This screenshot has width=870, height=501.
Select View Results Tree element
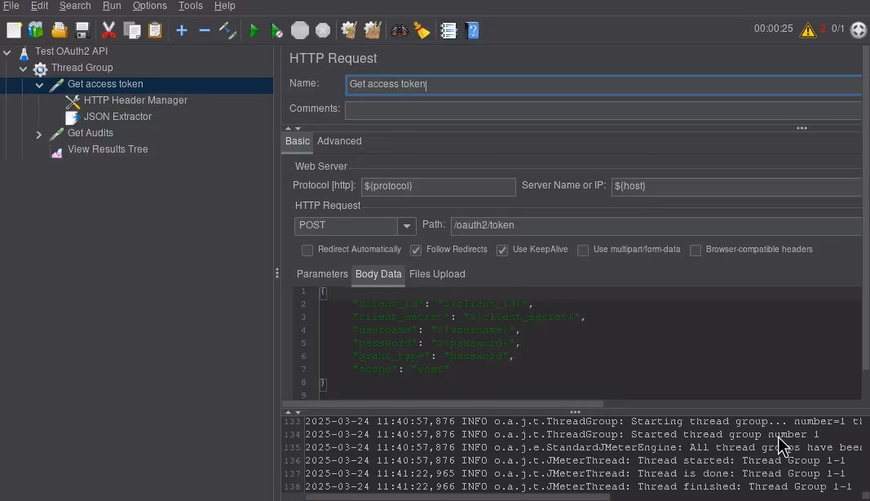pyautogui.click(x=108, y=149)
